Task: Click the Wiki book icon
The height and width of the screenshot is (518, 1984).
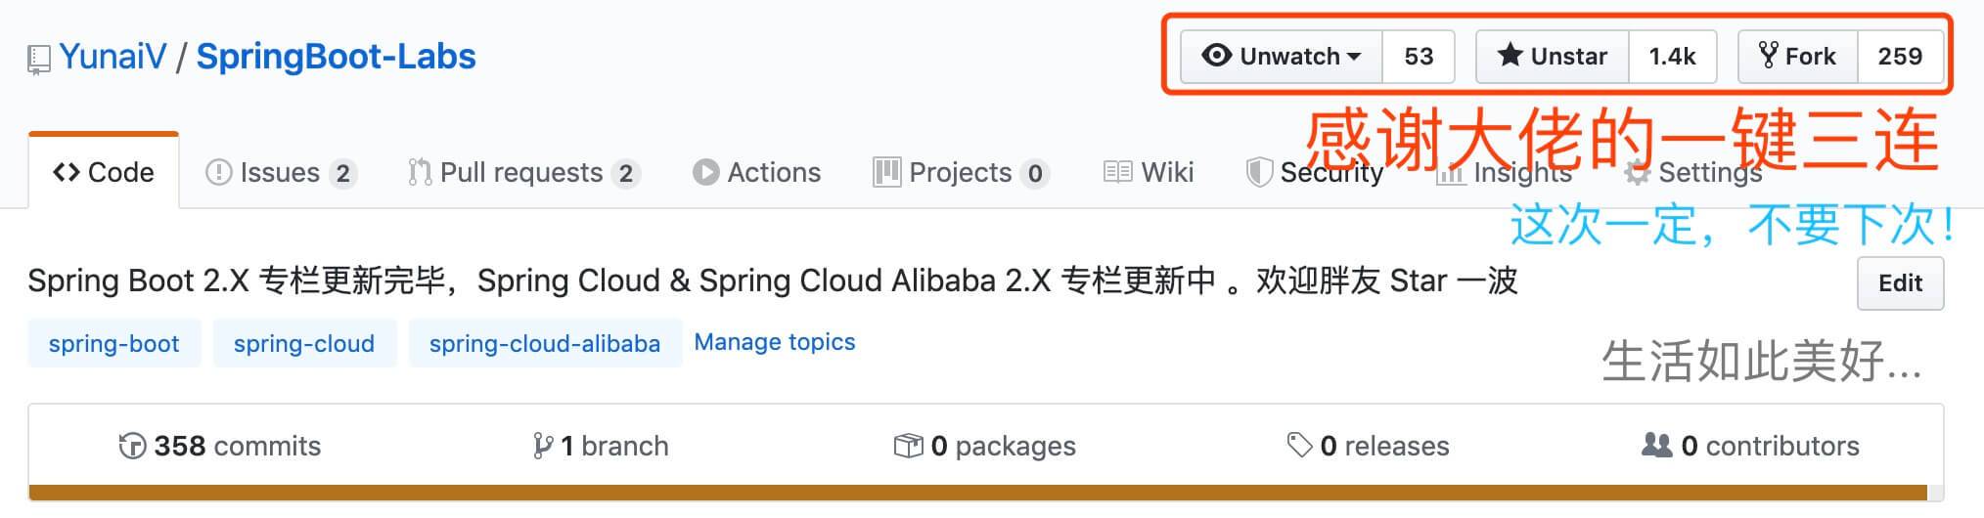Action: click(x=1117, y=173)
